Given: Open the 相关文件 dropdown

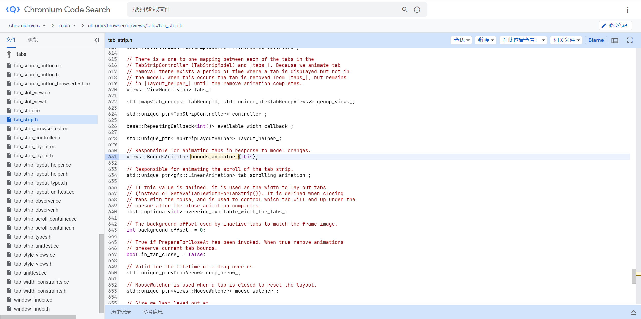Looking at the screenshot, I should (566, 40).
